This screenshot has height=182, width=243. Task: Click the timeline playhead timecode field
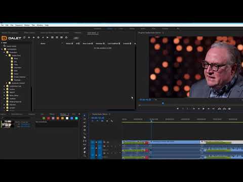98,118
